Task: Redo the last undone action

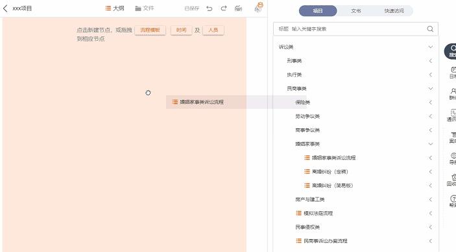Action: (223, 8)
